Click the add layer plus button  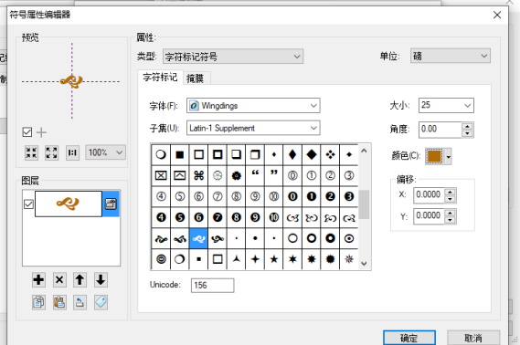38,280
